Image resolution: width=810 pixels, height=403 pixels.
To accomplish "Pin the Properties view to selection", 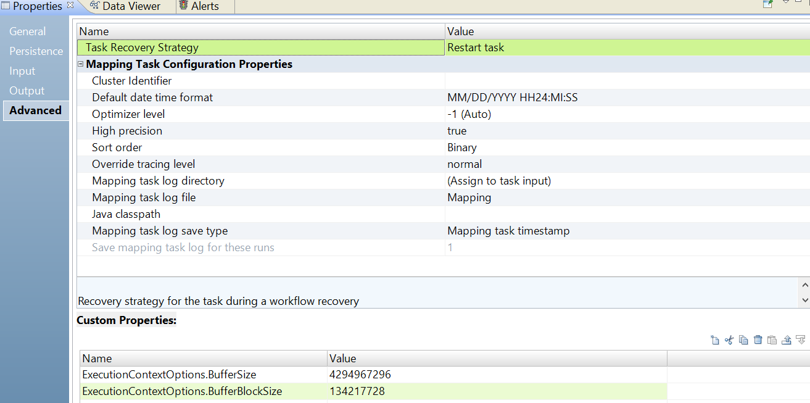I will pyautogui.click(x=767, y=3).
